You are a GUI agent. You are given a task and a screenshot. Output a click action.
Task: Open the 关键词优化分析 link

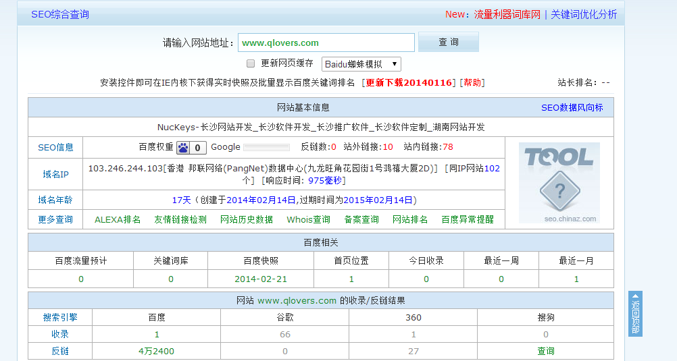pyautogui.click(x=584, y=14)
